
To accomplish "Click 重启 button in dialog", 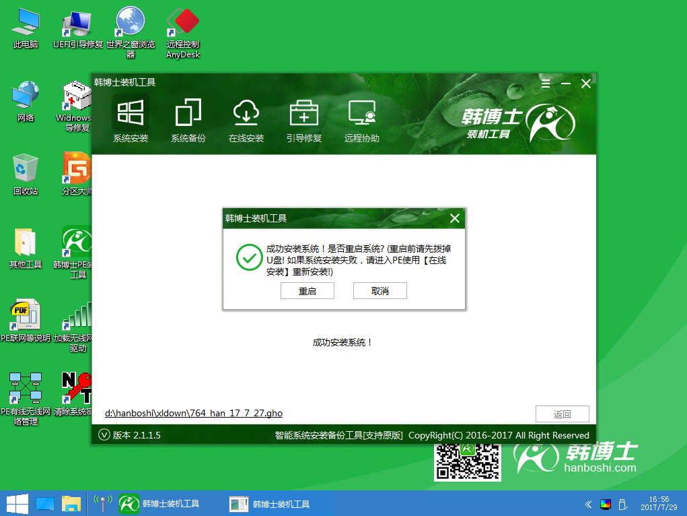I will [307, 291].
